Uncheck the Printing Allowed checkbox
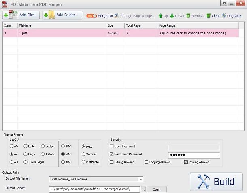 pyautogui.click(x=186, y=162)
